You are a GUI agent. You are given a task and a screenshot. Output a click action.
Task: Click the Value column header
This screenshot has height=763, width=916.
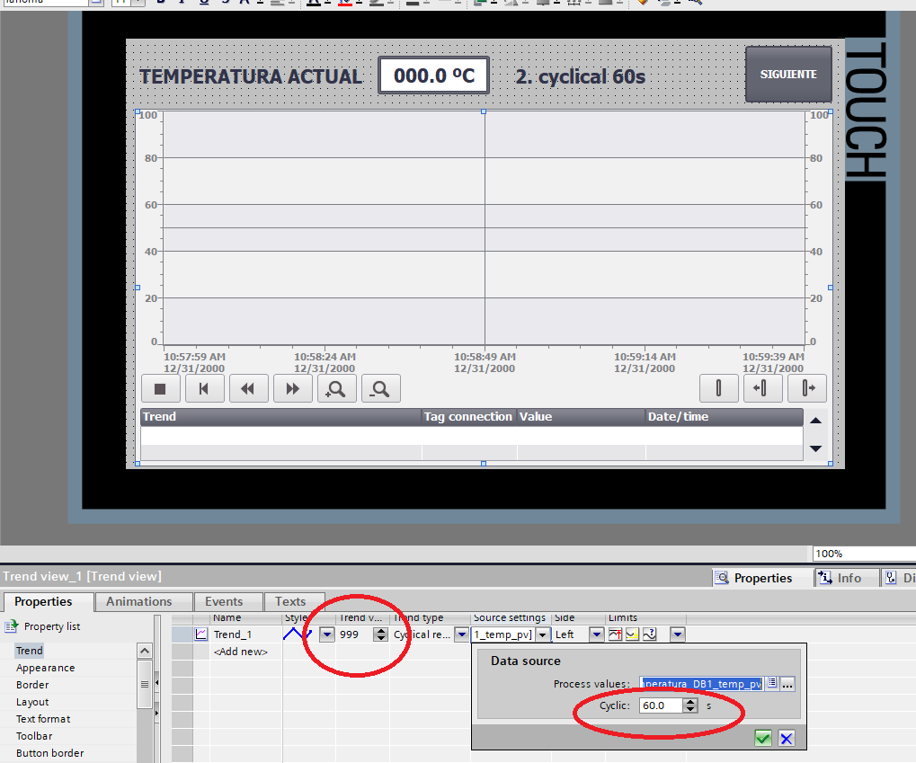tap(582, 417)
